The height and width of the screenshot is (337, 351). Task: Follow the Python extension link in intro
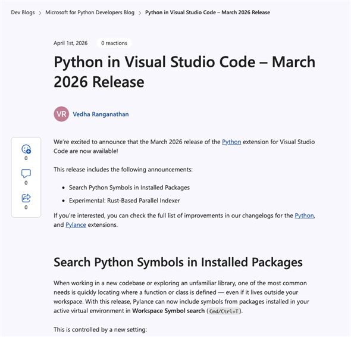[231, 142]
